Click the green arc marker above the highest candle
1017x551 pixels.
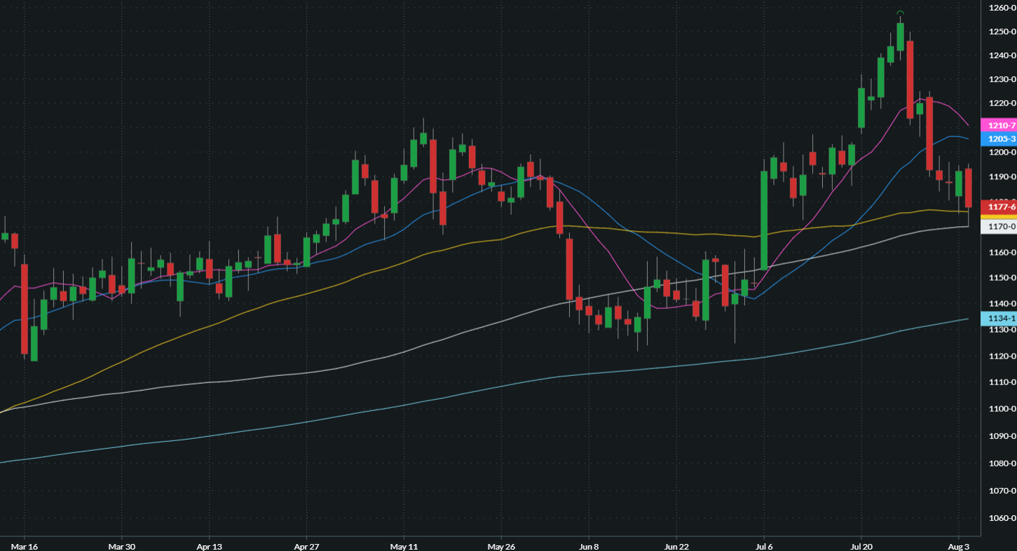click(x=900, y=13)
